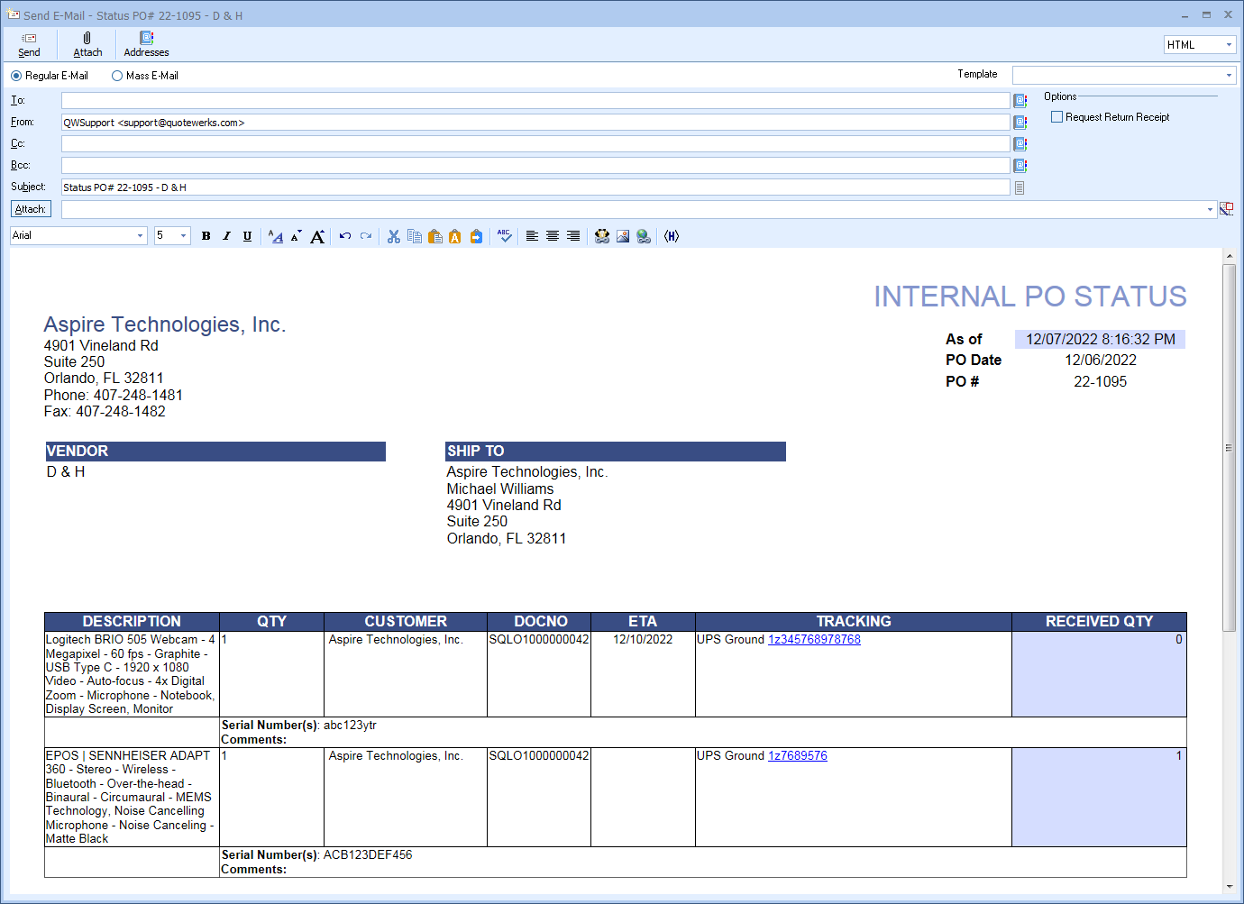This screenshot has height=904, width=1244.
Task: Insert a picture
Action: tap(623, 236)
